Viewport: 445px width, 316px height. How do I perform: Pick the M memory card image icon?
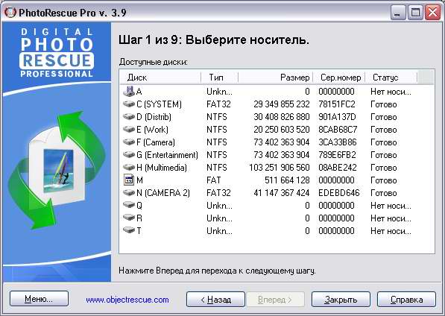click(x=129, y=180)
